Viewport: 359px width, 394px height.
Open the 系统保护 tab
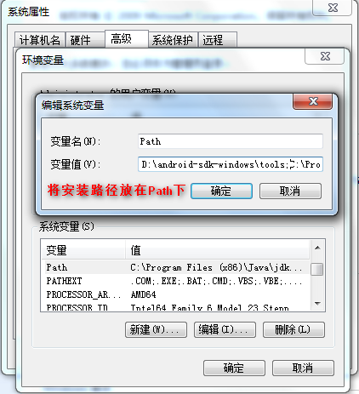coord(173,40)
